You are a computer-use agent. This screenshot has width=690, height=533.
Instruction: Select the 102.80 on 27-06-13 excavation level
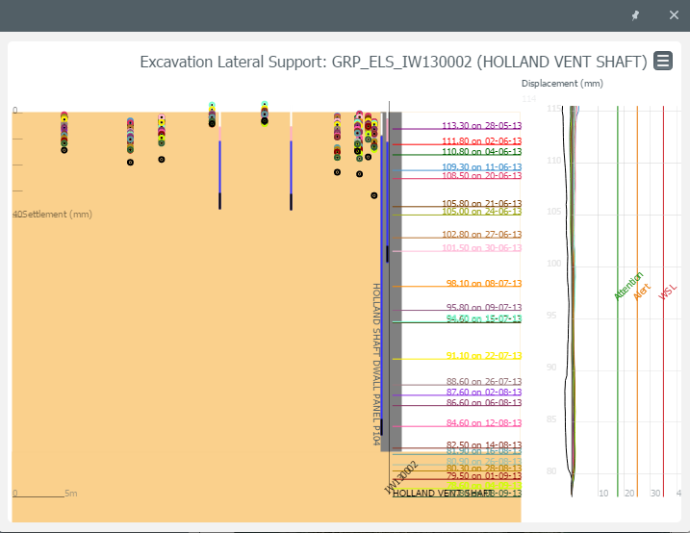481,235
